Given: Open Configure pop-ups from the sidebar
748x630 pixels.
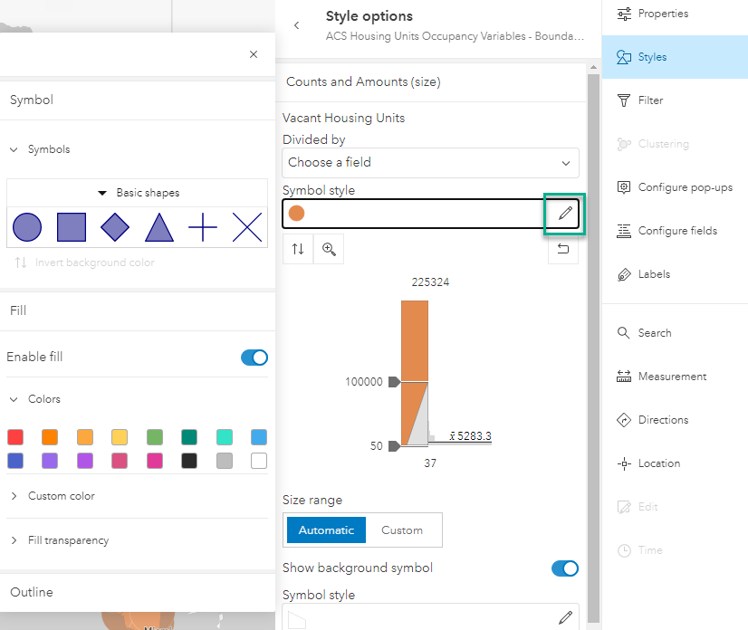Looking at the screenshot, I should [x=685, y=187].
